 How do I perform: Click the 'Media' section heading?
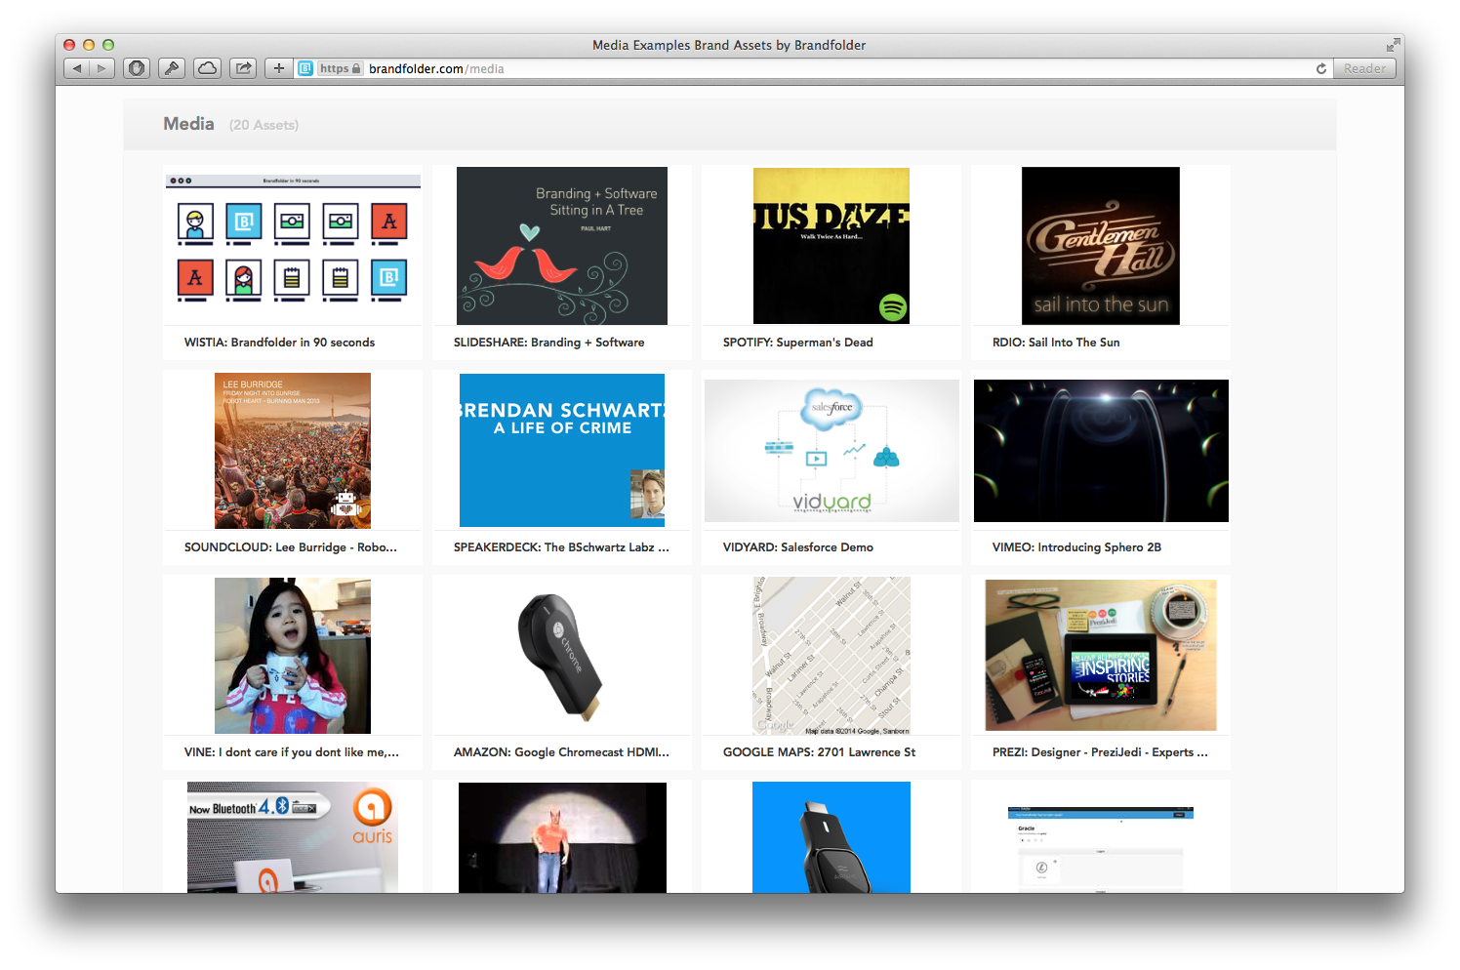188,124
